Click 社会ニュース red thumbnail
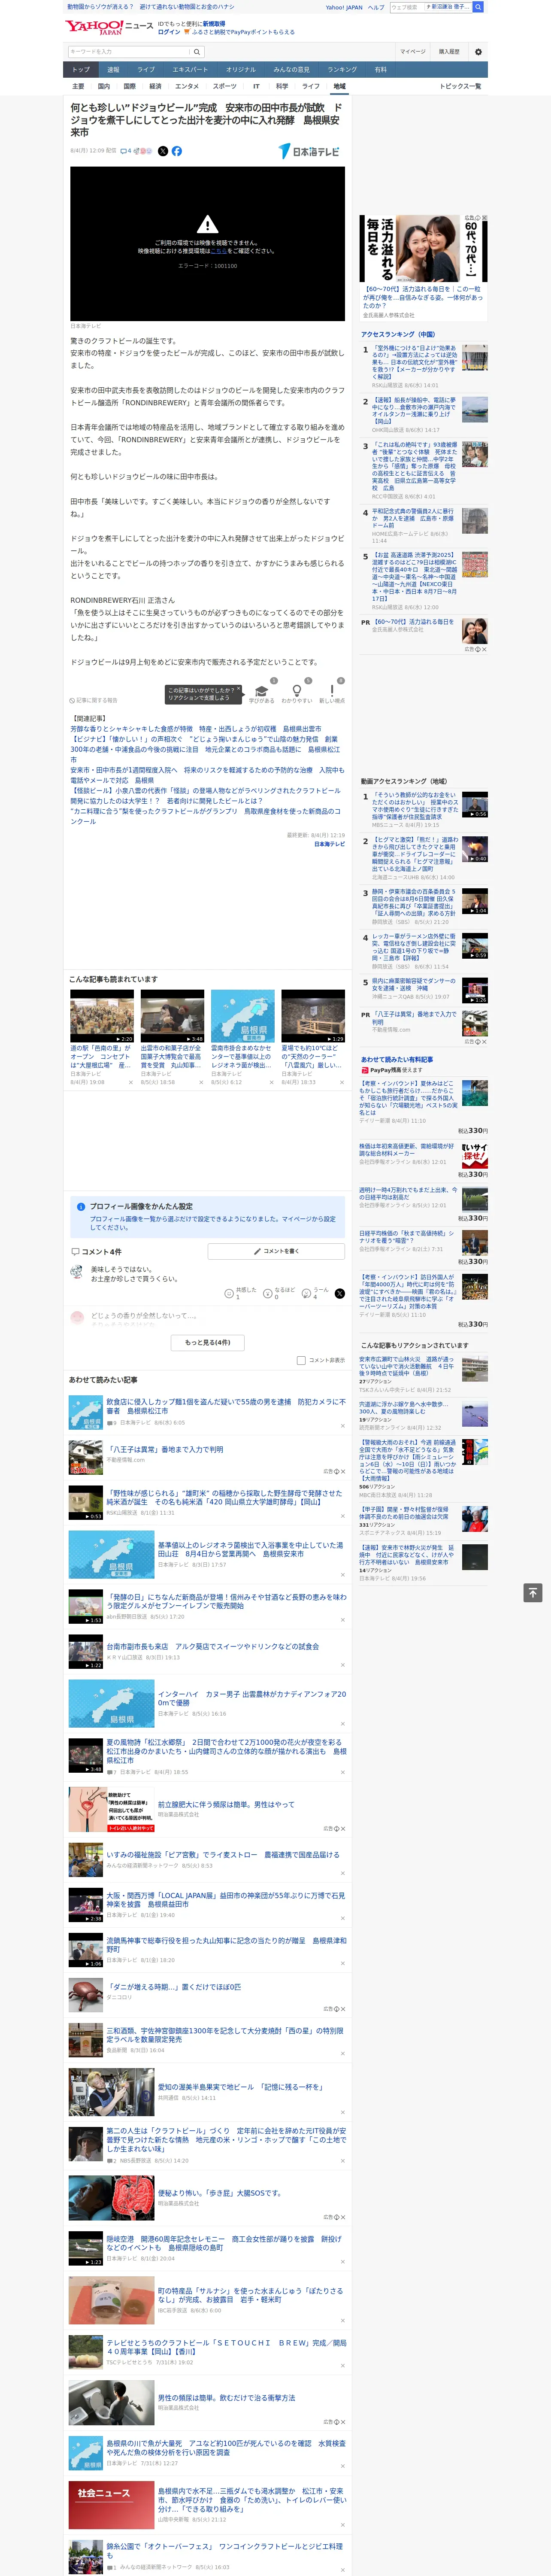Viewport: 551px width, 2576px height. pos(111,2506)
